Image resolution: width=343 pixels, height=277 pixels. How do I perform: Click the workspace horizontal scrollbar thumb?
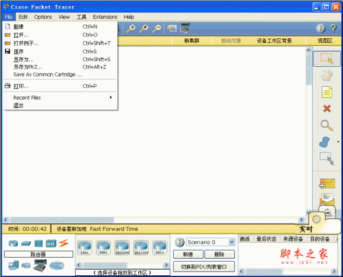[x=62, y=219]
